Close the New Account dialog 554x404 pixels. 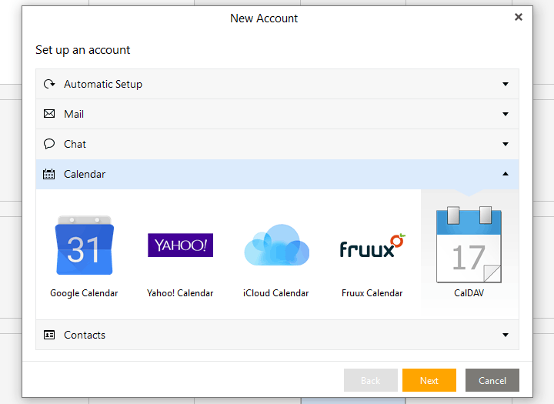519,17
